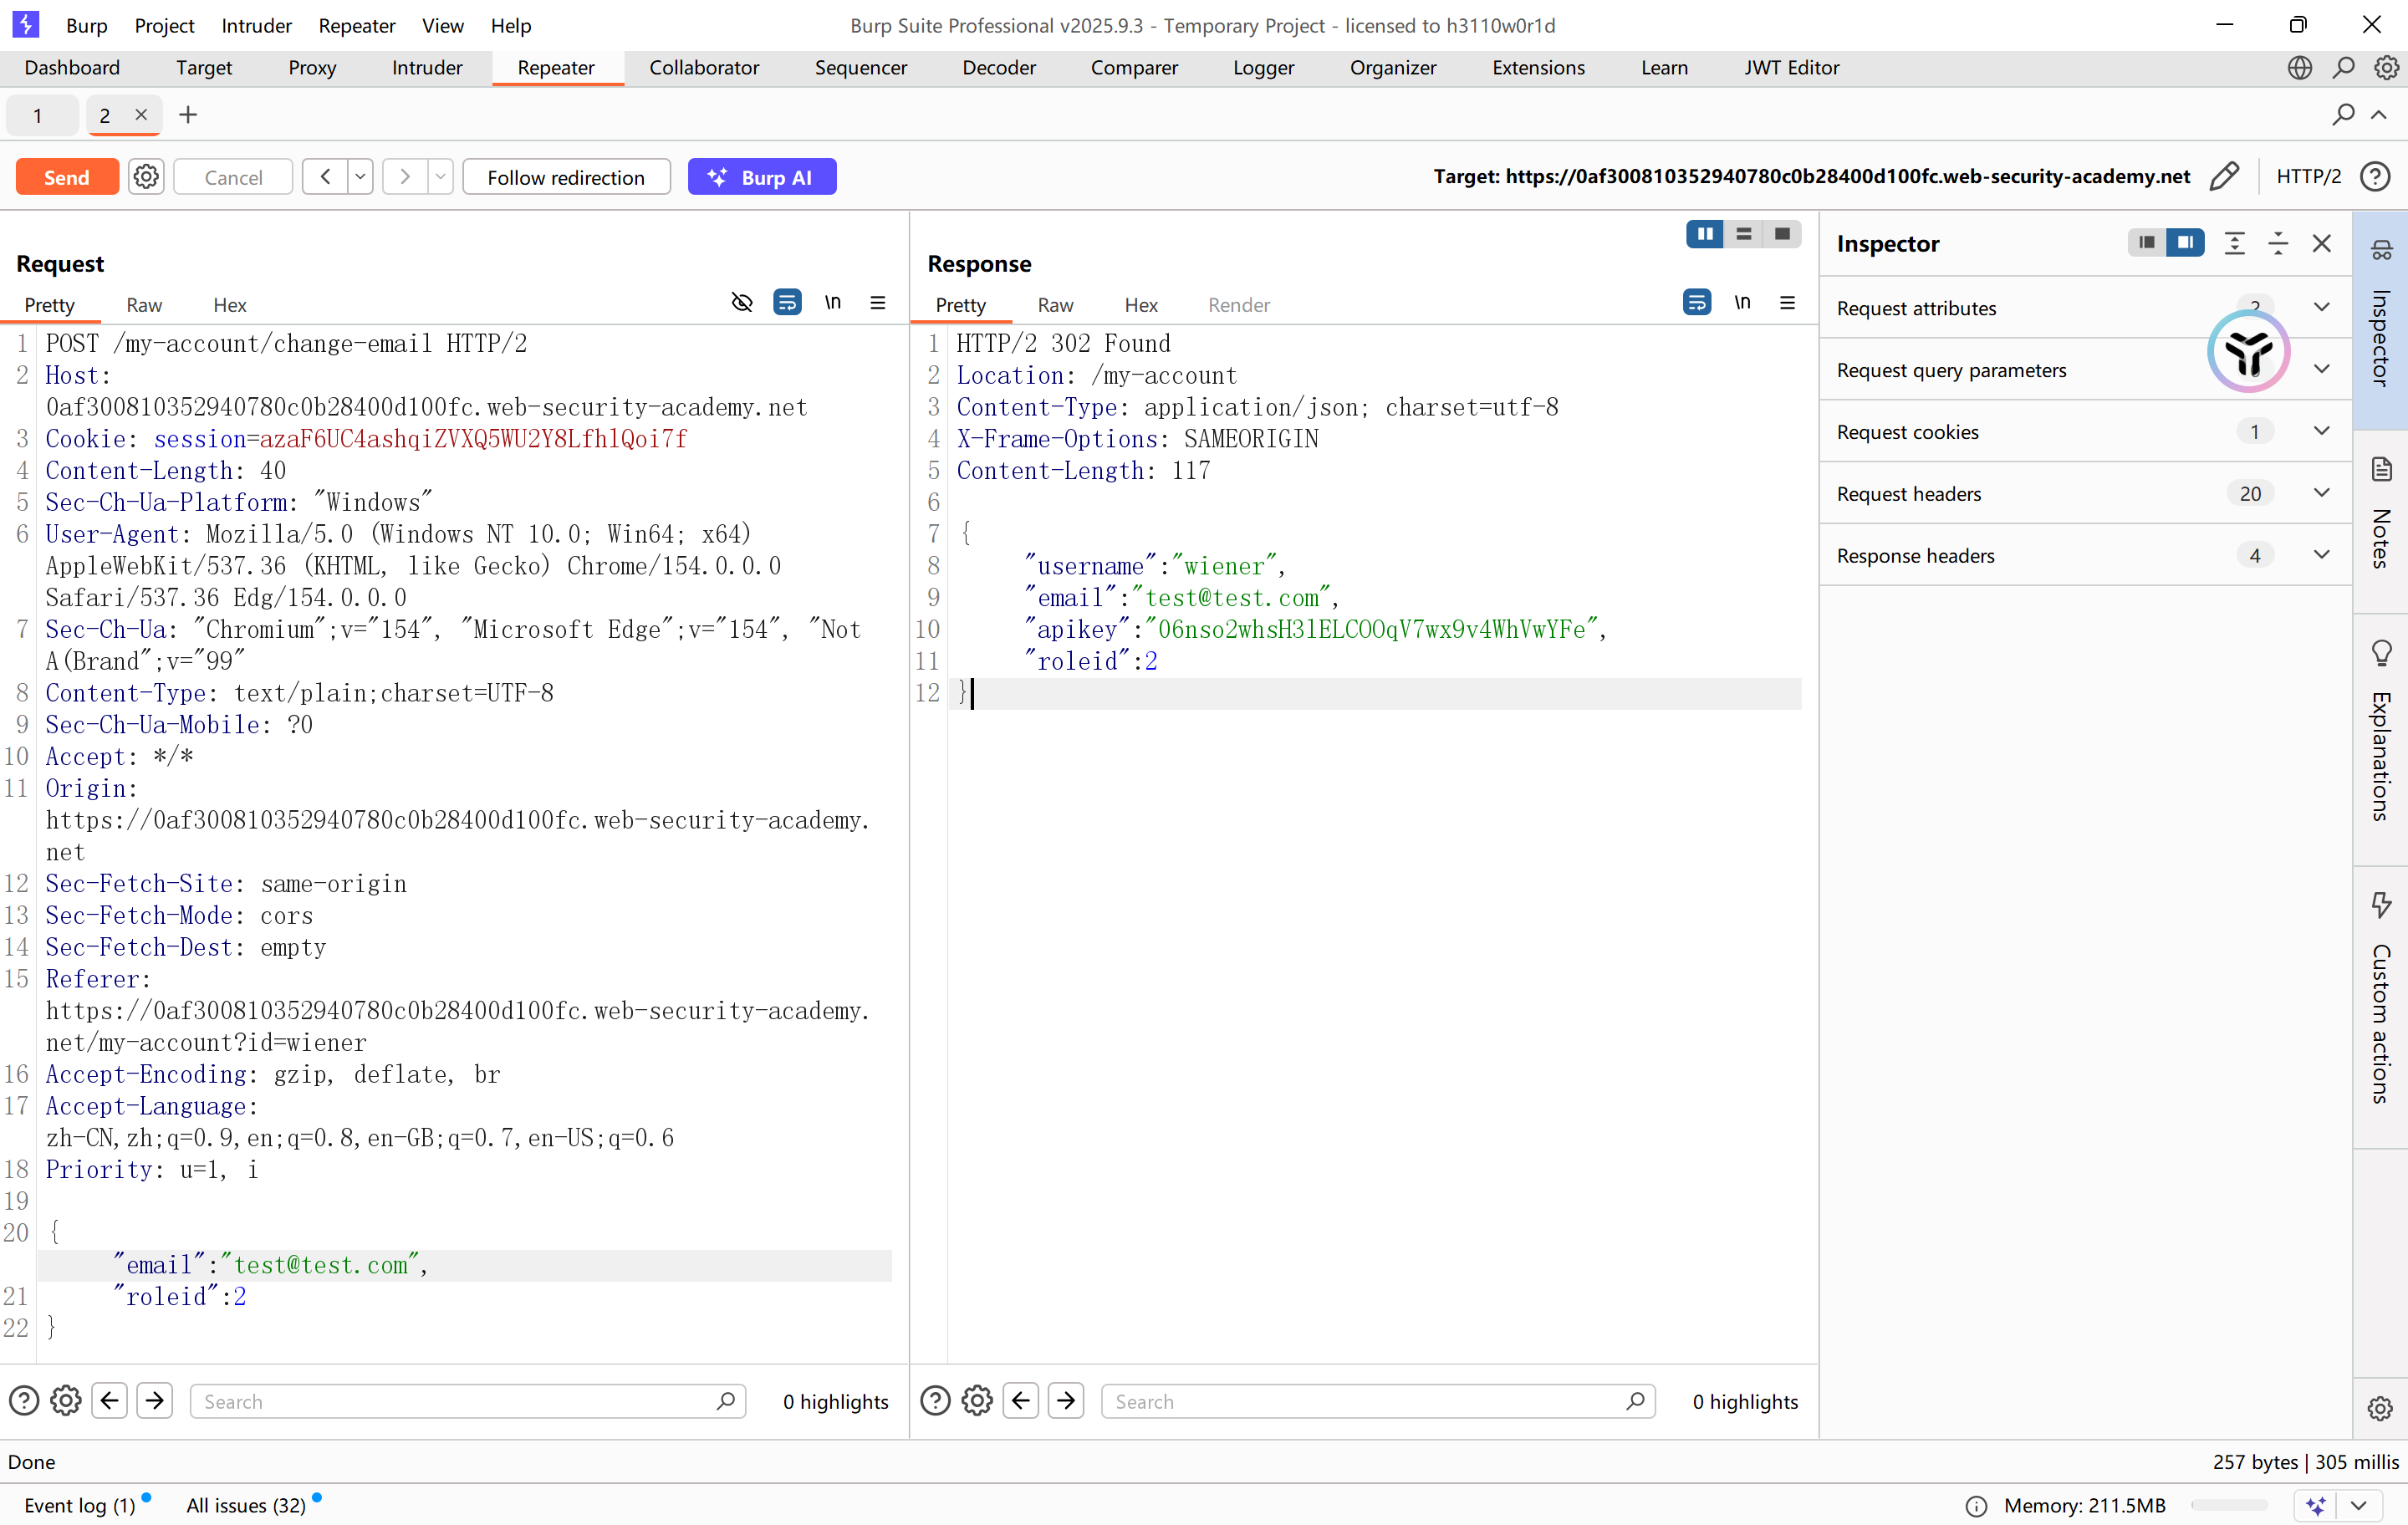
Task: Toggle hide non-printable request headers eye icon
Action: coord(741,303)
